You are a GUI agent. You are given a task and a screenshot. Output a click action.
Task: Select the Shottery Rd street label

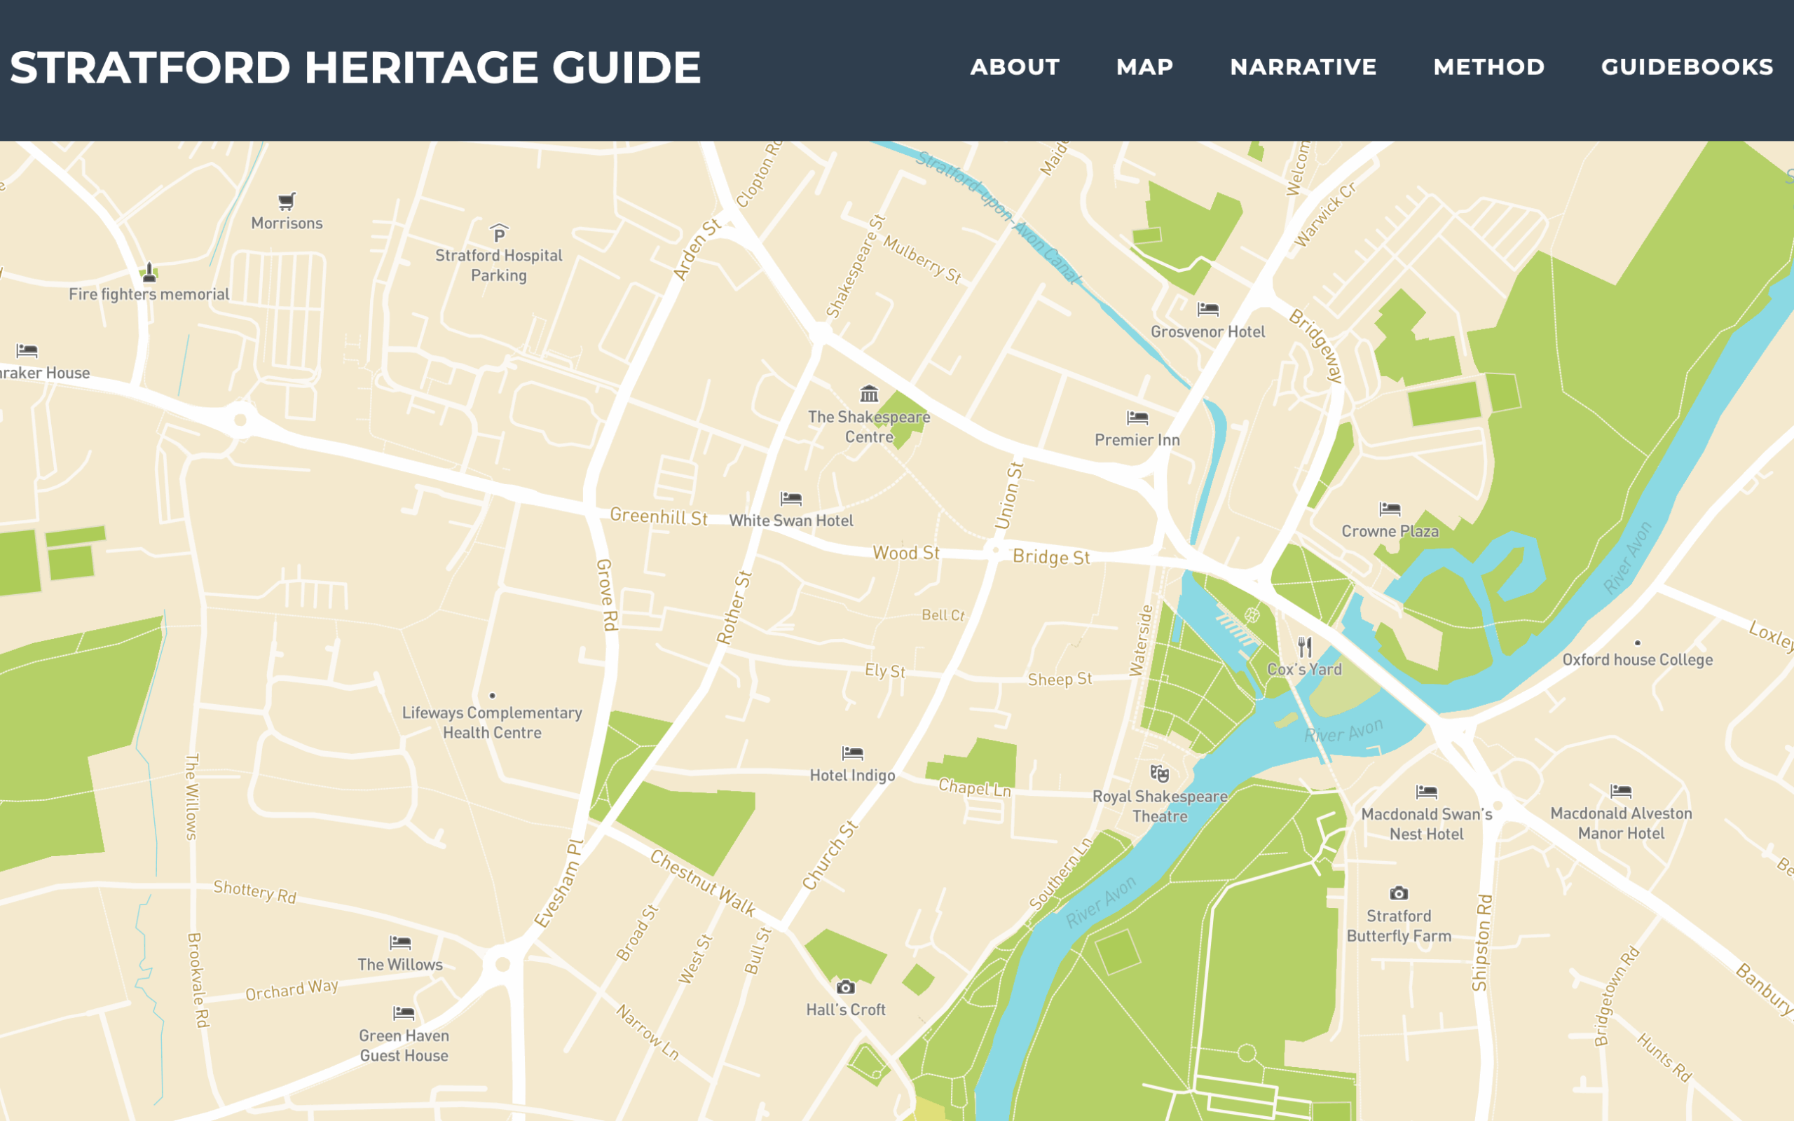pyautogui.click(x=255, y=891)
